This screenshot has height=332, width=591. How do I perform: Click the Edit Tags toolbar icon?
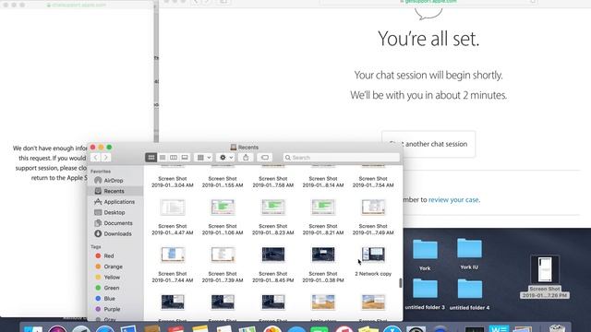pos(265,158)
